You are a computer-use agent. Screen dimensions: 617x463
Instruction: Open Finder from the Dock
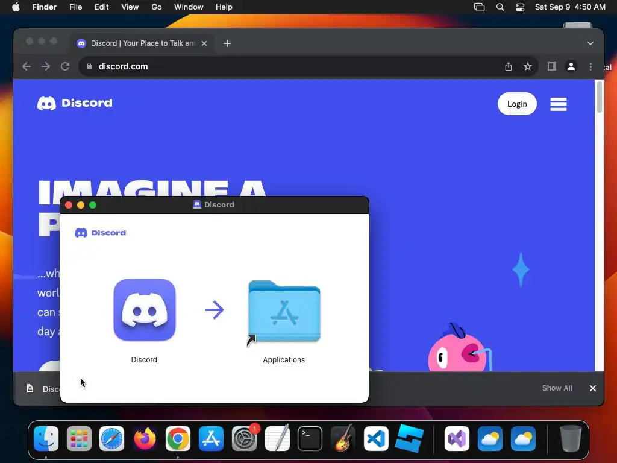46,438
